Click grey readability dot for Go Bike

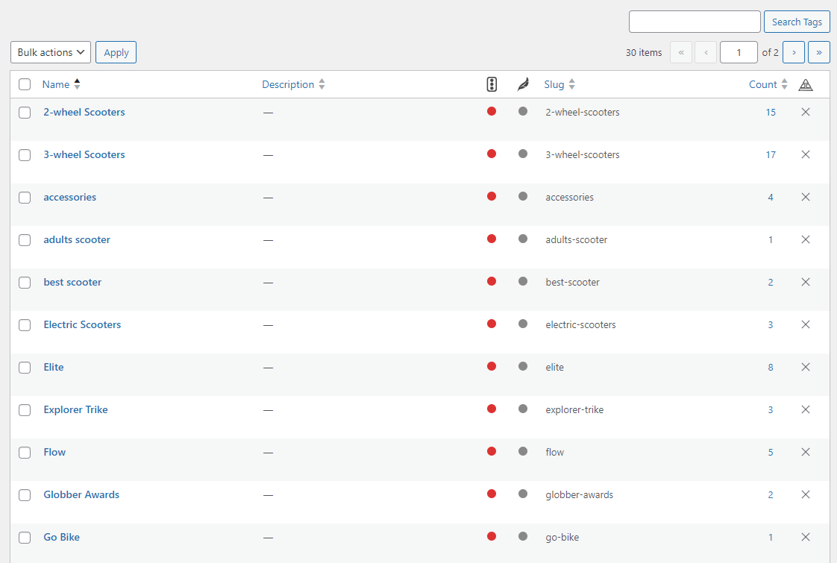pyautogui.click(x=523, y=536)
